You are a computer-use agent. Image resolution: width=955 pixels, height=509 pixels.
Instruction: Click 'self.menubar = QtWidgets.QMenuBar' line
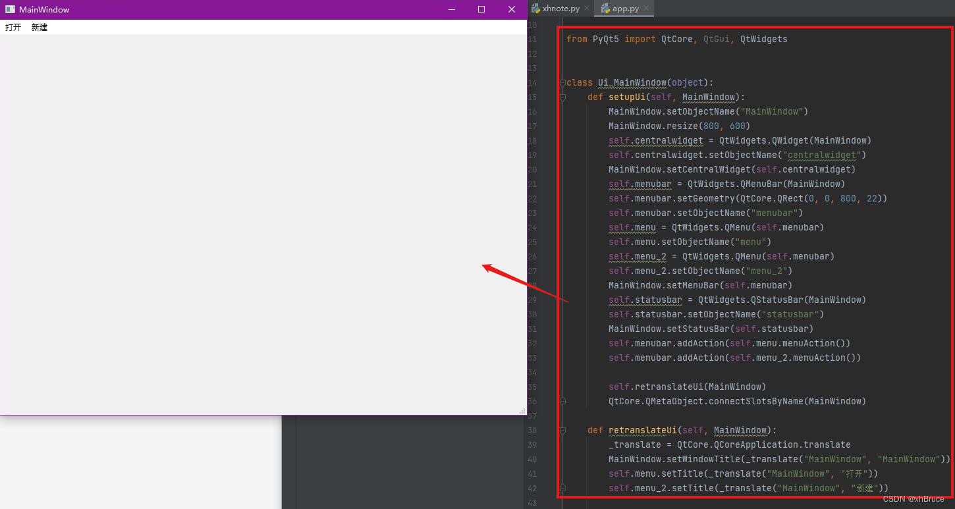(x=727, y=184)
